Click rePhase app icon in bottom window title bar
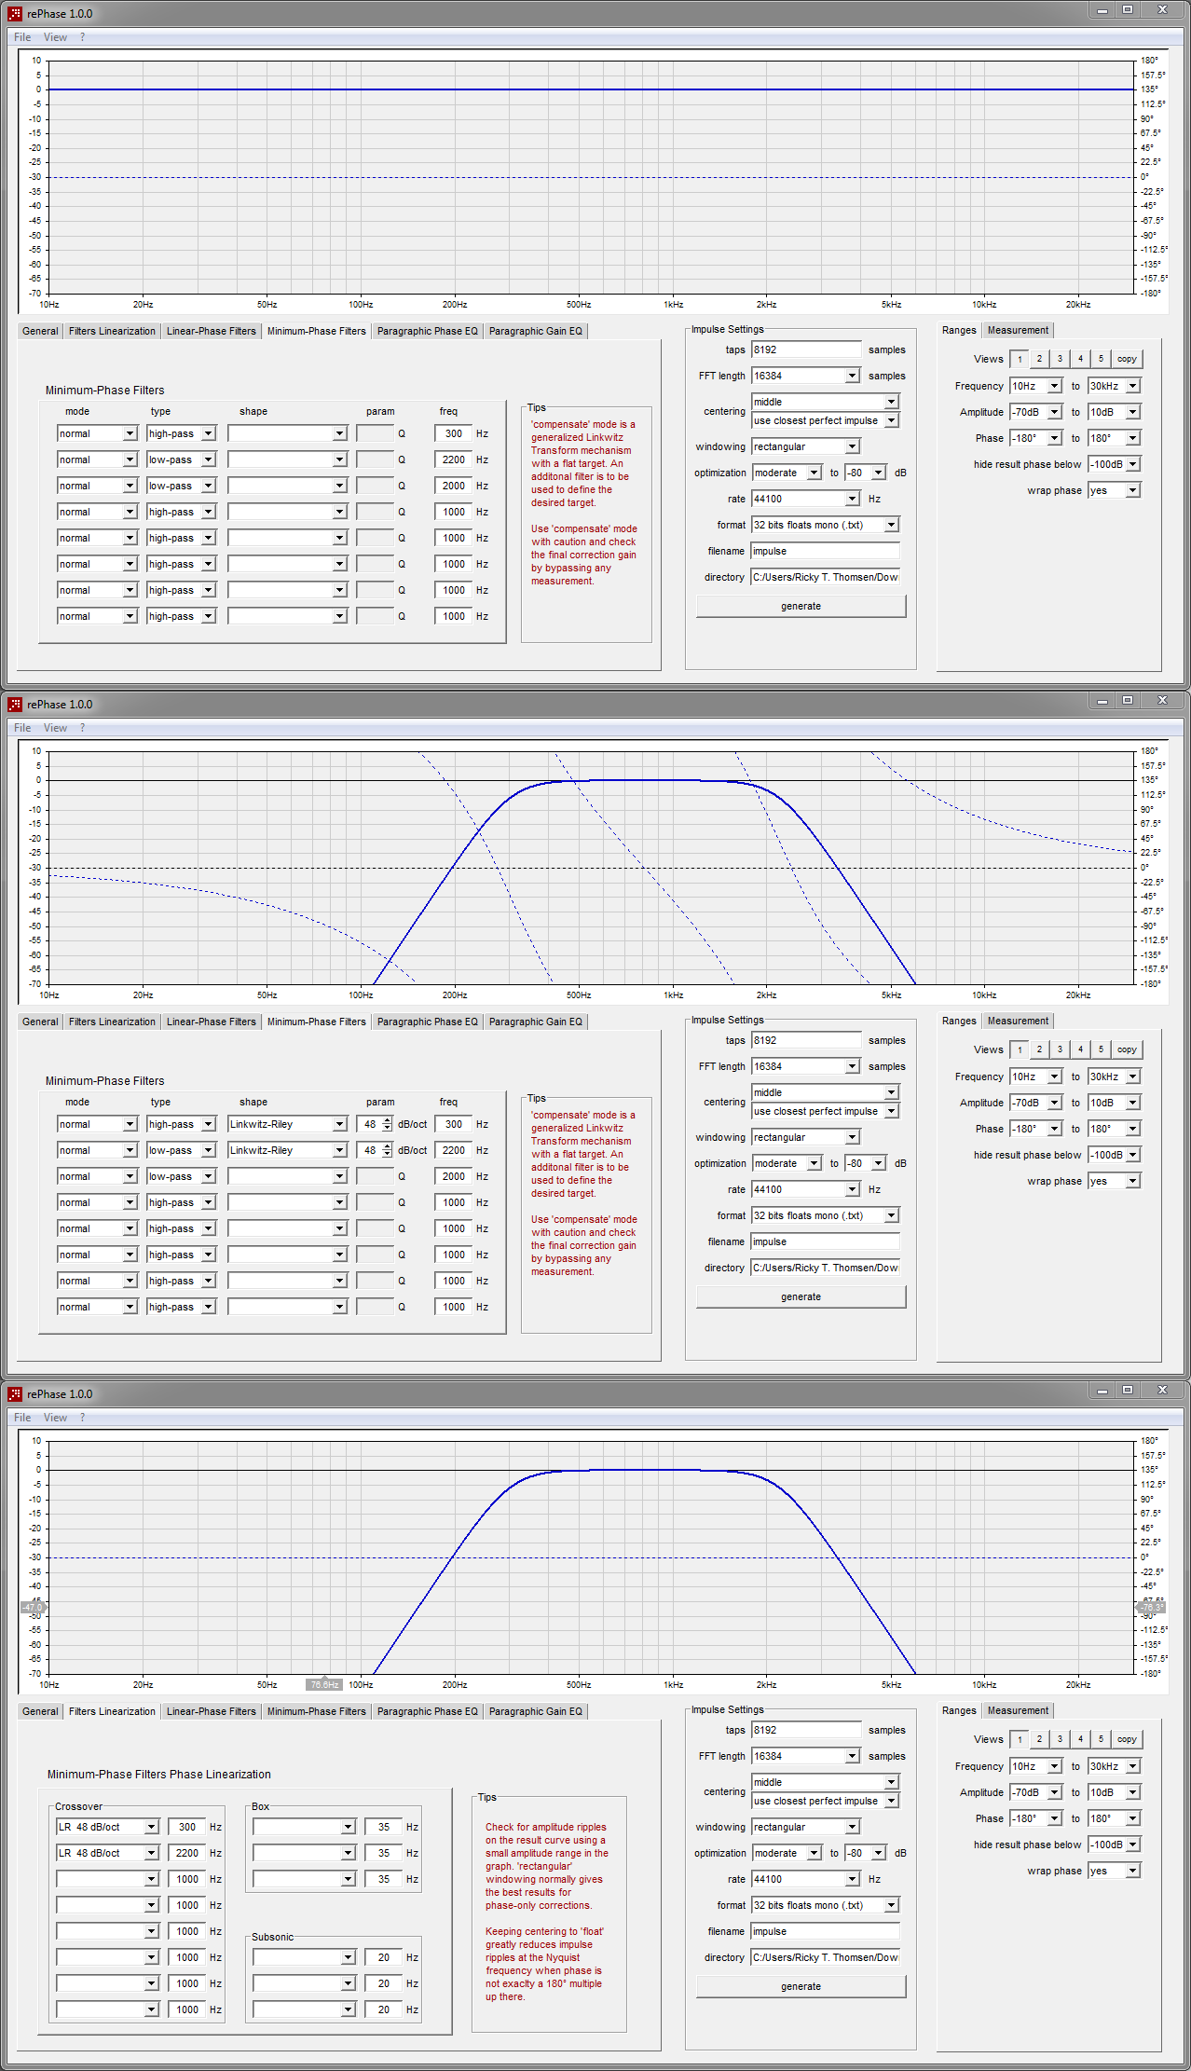Screen dimensions: 1191x2071 coord(15,1393)
